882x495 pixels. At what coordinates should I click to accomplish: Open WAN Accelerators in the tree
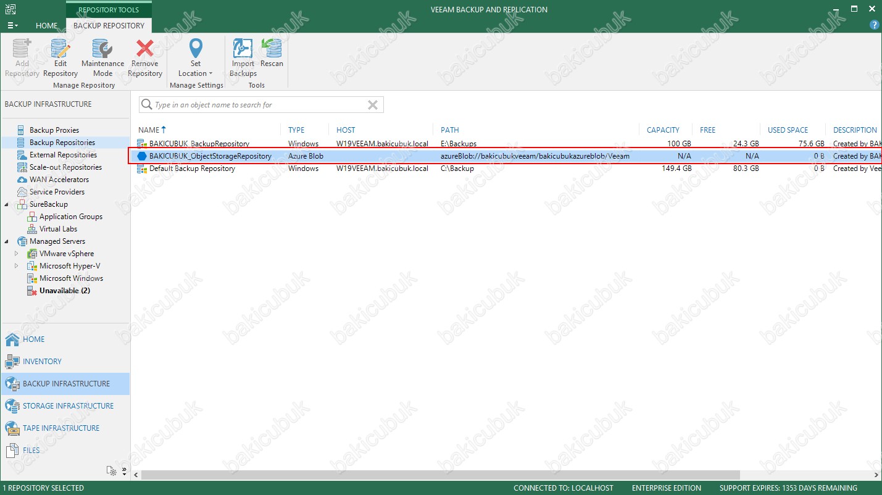click(x=59, y=180)
